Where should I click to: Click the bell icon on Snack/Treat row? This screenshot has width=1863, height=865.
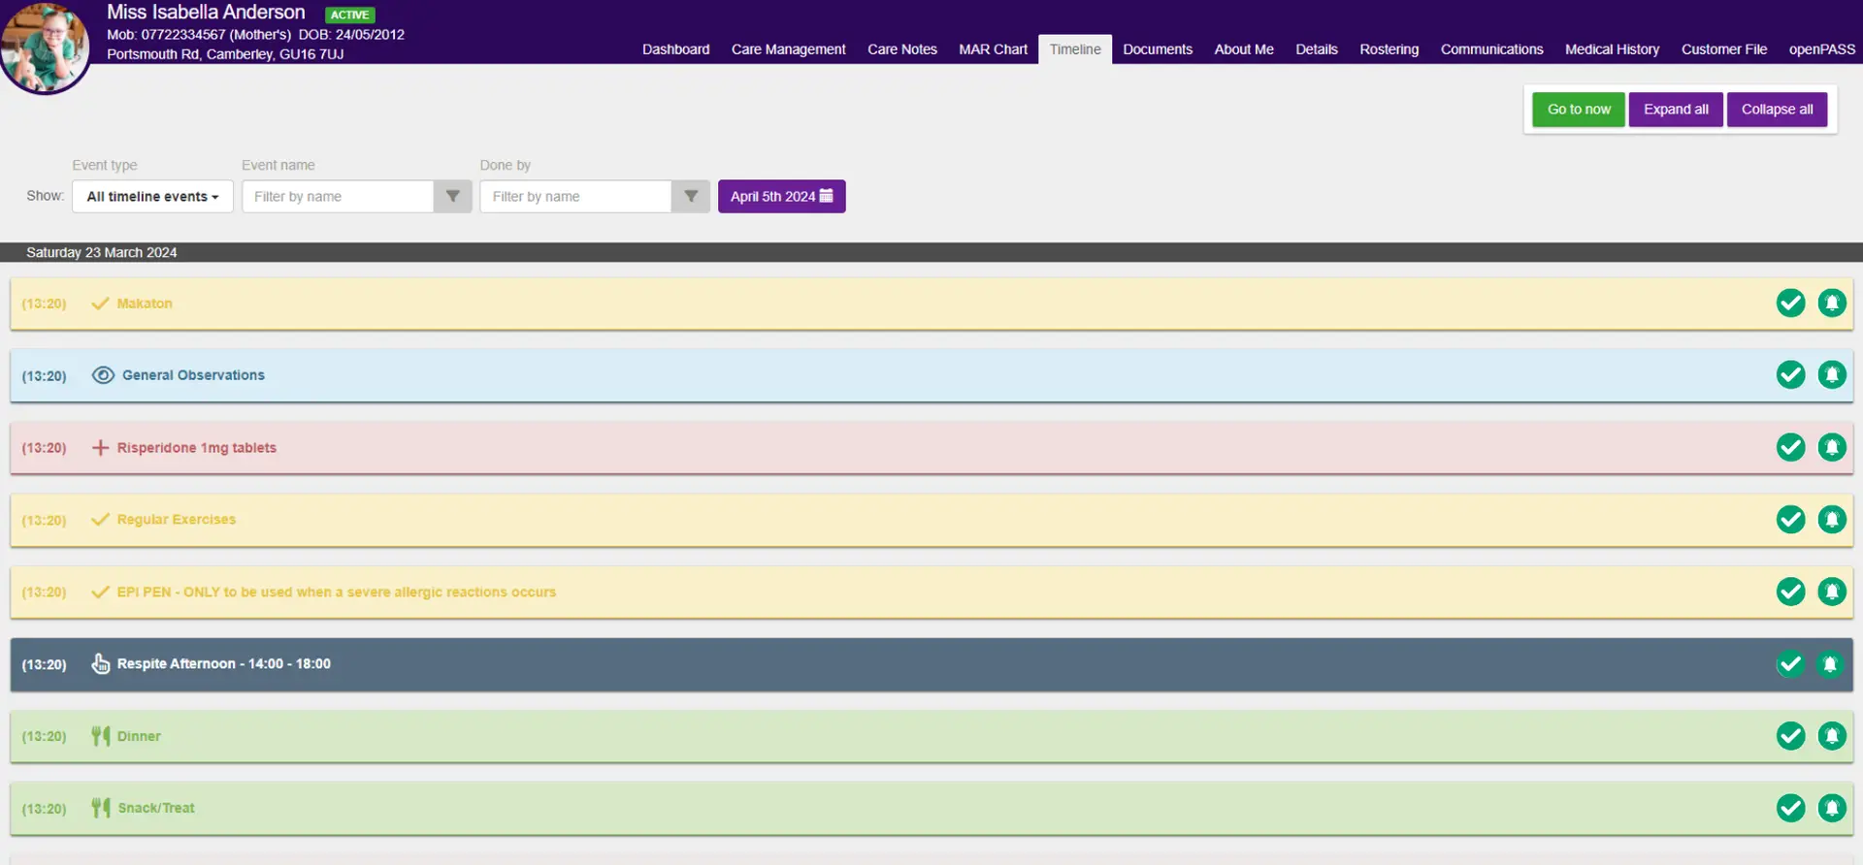pos(1831,808)
